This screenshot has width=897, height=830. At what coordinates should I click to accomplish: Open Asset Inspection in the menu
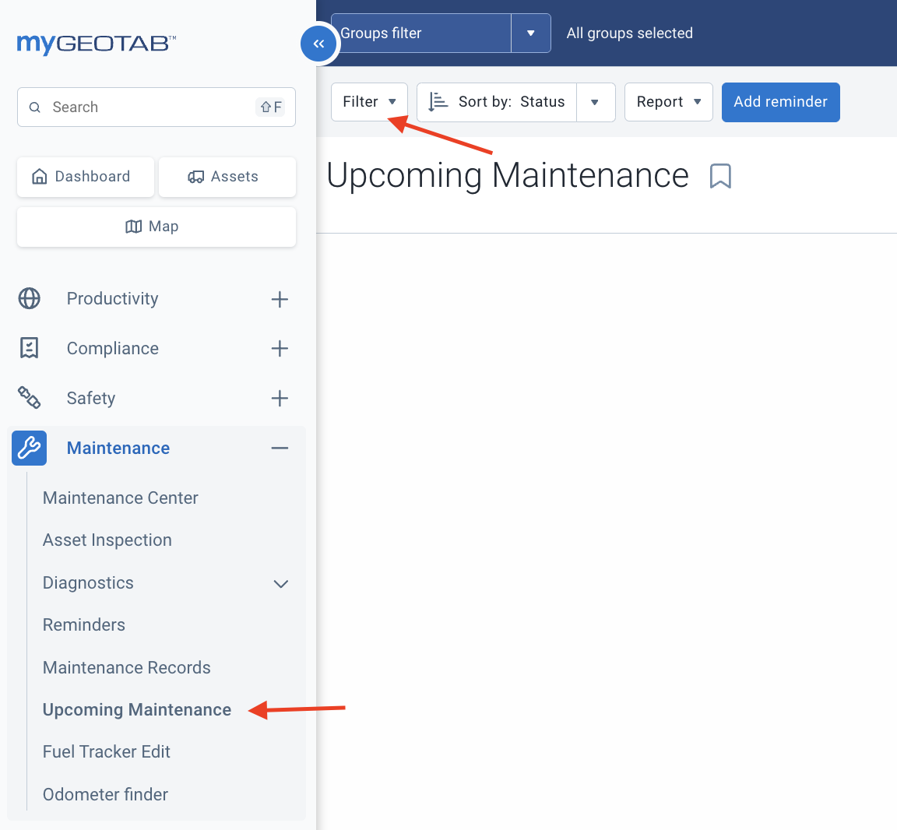(x=107, y=540)
